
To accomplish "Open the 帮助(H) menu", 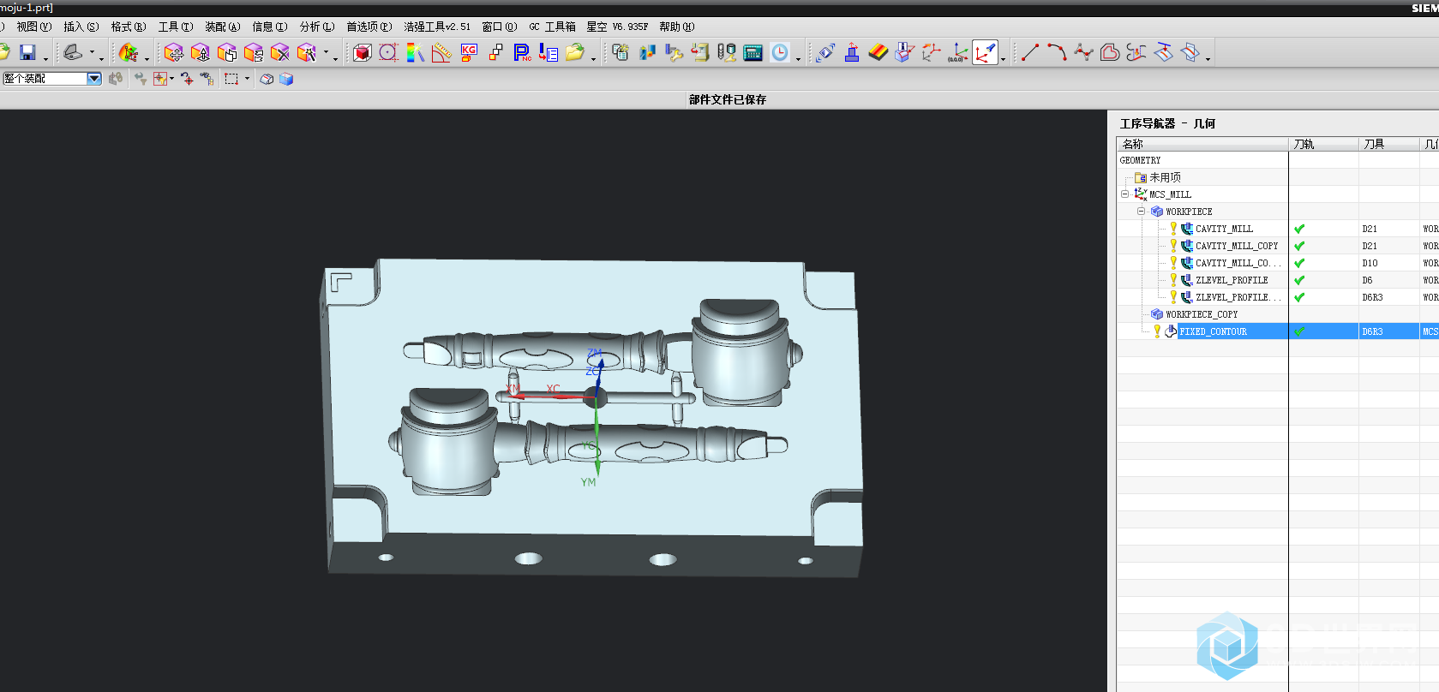I will coord(677,27).
